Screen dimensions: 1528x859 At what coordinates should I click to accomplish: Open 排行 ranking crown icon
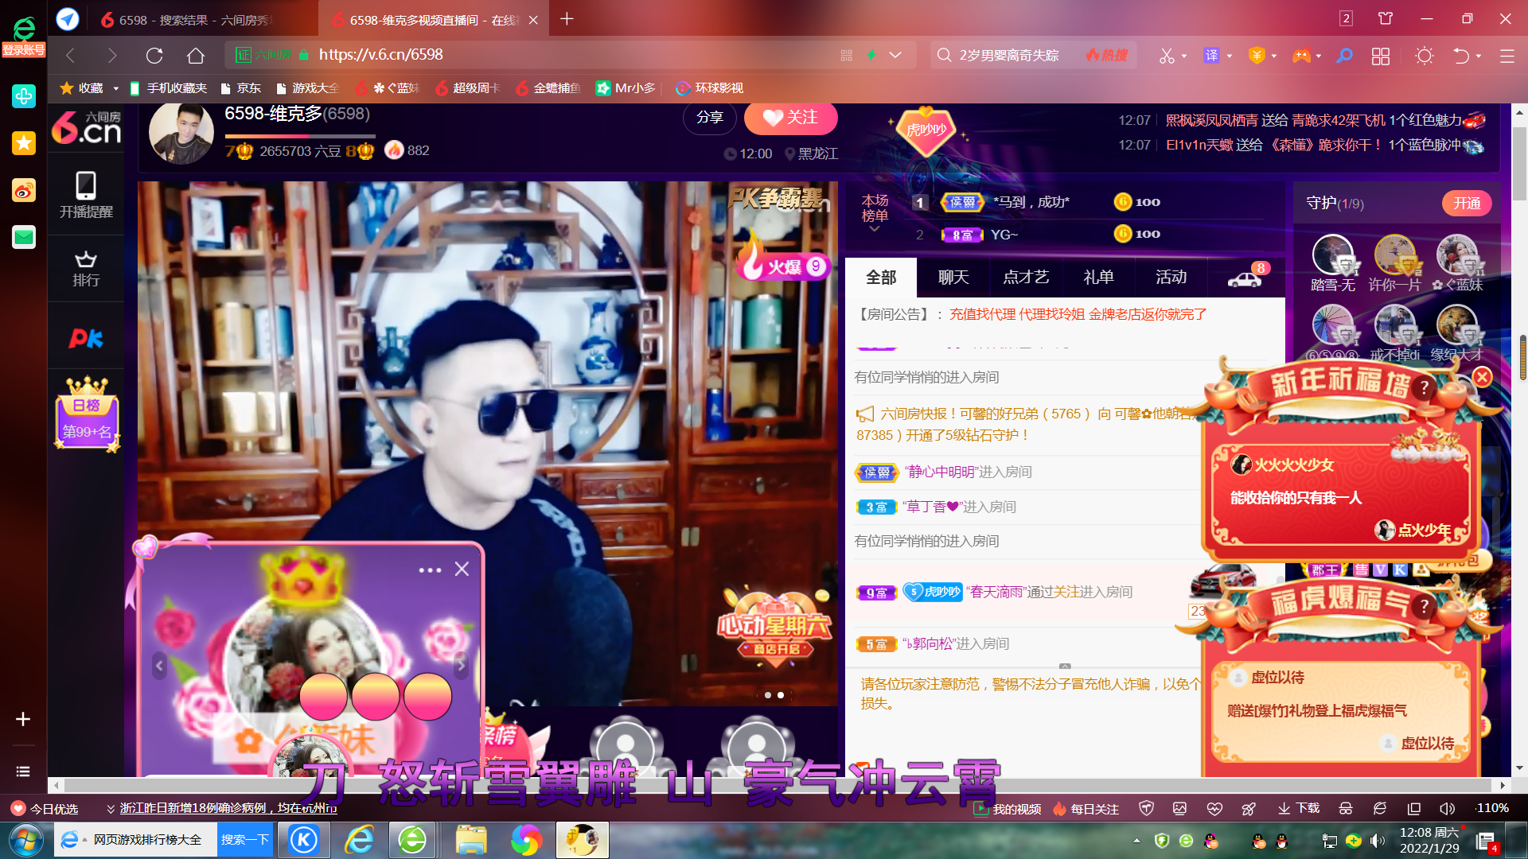(x=86, y=269)
